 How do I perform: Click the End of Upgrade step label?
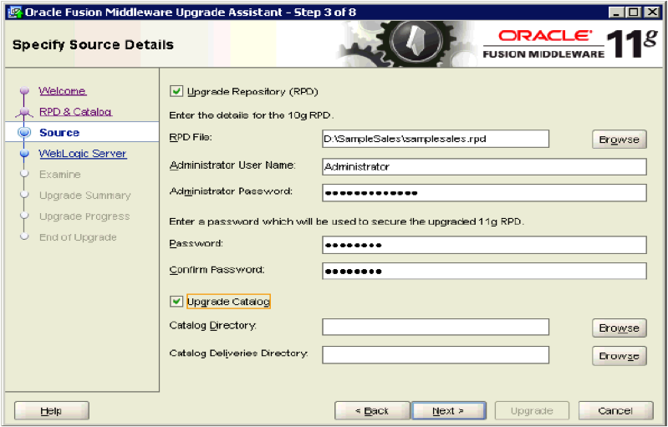(78, 237)
